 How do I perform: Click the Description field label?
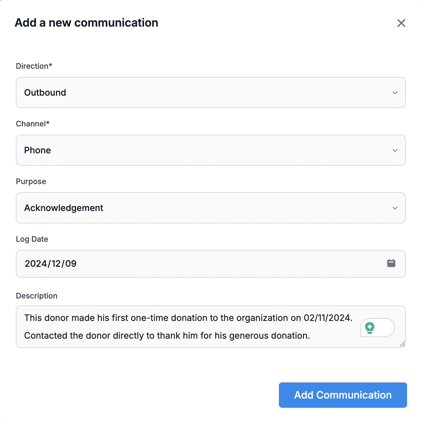[x=37, y=296]
